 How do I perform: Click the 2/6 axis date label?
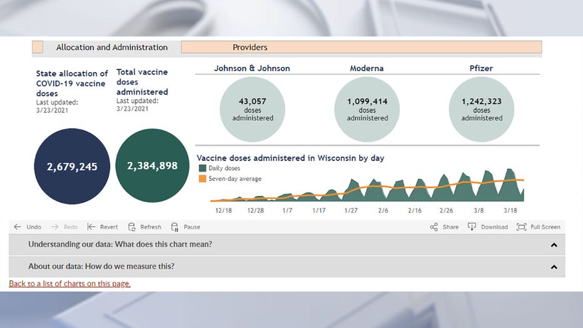pos(383,210)
